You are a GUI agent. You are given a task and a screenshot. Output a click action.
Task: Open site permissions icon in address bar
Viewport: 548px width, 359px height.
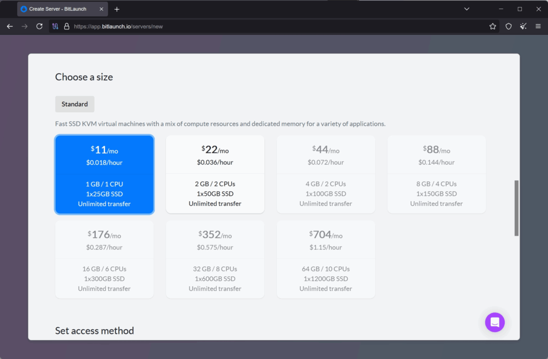click(55, 26)
